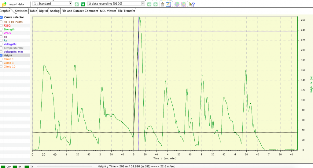This screenshot has height=168, width=313.
Task: Enable the VPack curve checkbox
Action: 2,33
